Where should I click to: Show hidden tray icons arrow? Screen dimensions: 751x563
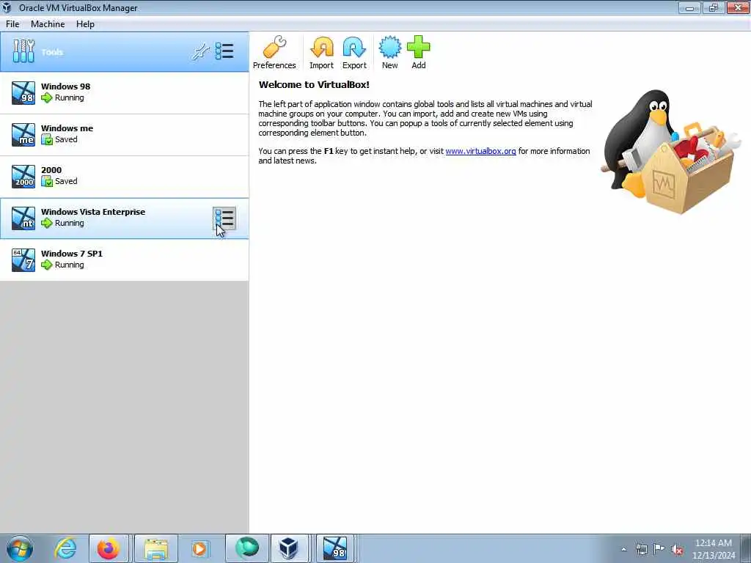(x=623, y=549)
